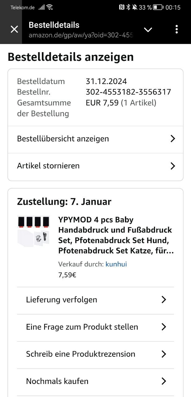Open YPYMOD Baby Handabdruck product title

(x=116, y=235)
